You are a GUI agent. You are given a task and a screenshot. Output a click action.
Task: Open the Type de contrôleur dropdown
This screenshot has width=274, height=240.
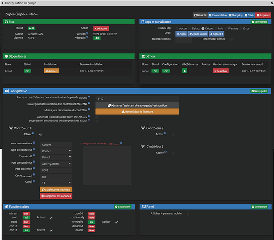pos(56,151)
